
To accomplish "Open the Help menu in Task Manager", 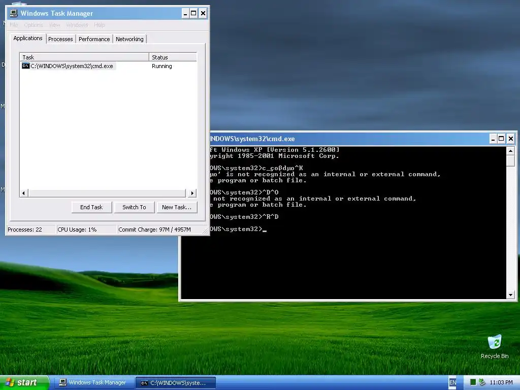I will [x=99, y=25].
